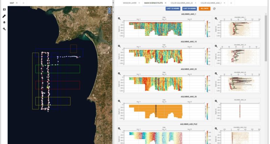270x144 pixels.
Task: Add a new tab next to MAP tab
Action: pyautogui.click(x=23, y=3)
